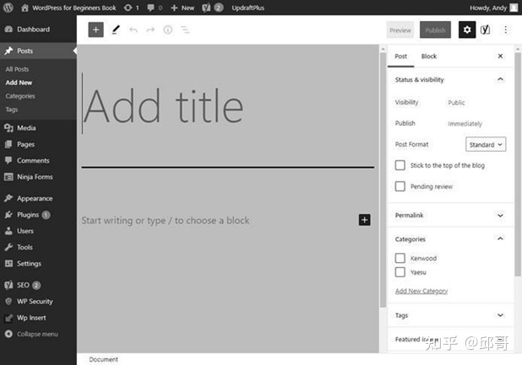Click the settings sidebar scrollbar

(518, 163)
